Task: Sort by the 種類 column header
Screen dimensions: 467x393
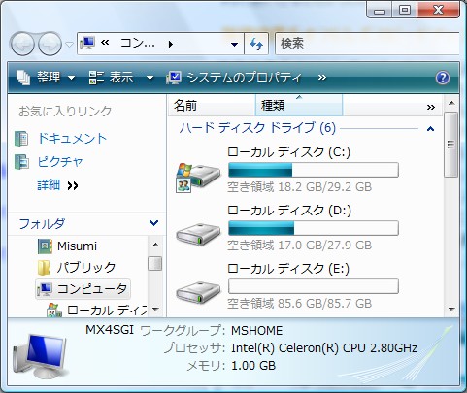Action: click(x=299, y=106)
